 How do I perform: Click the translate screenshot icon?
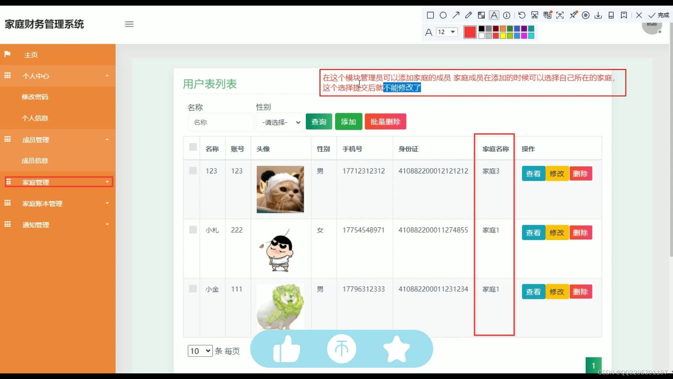point(548,15)
